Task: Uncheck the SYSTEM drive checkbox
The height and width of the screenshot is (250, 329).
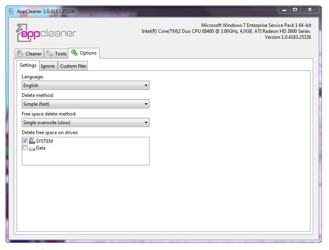Action: click(x=25, y=141)
